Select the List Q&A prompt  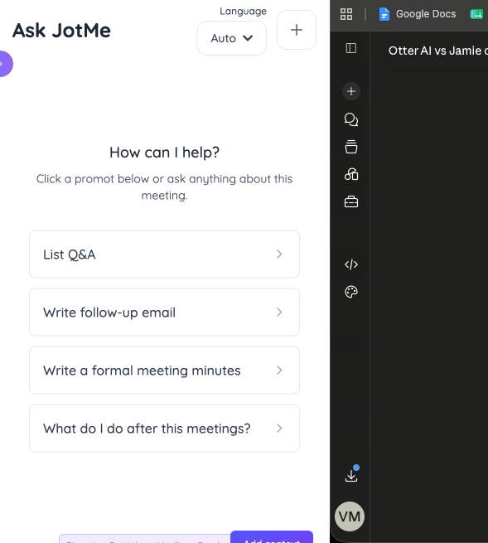pyautogui.click(x=164, y=255)
